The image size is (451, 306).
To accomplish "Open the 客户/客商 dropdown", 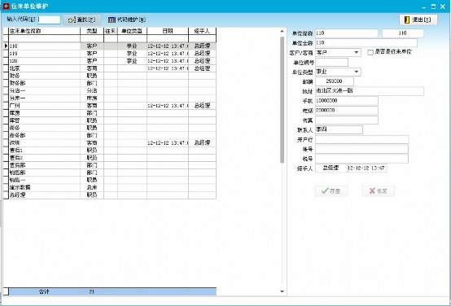I will (x=357, y=53).
